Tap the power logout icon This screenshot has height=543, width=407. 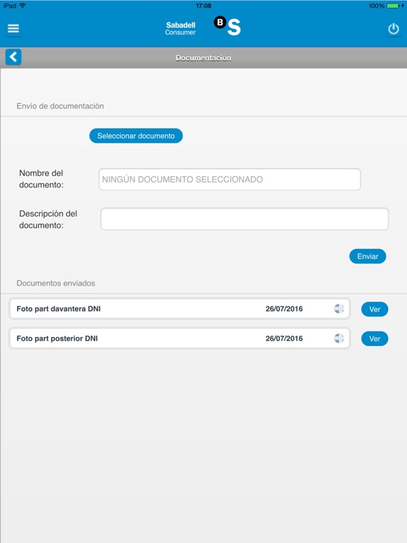pos(394,29)
